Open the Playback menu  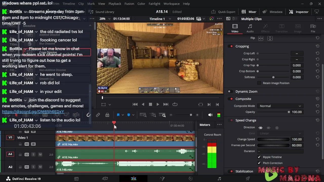click(x=115, y=4)
